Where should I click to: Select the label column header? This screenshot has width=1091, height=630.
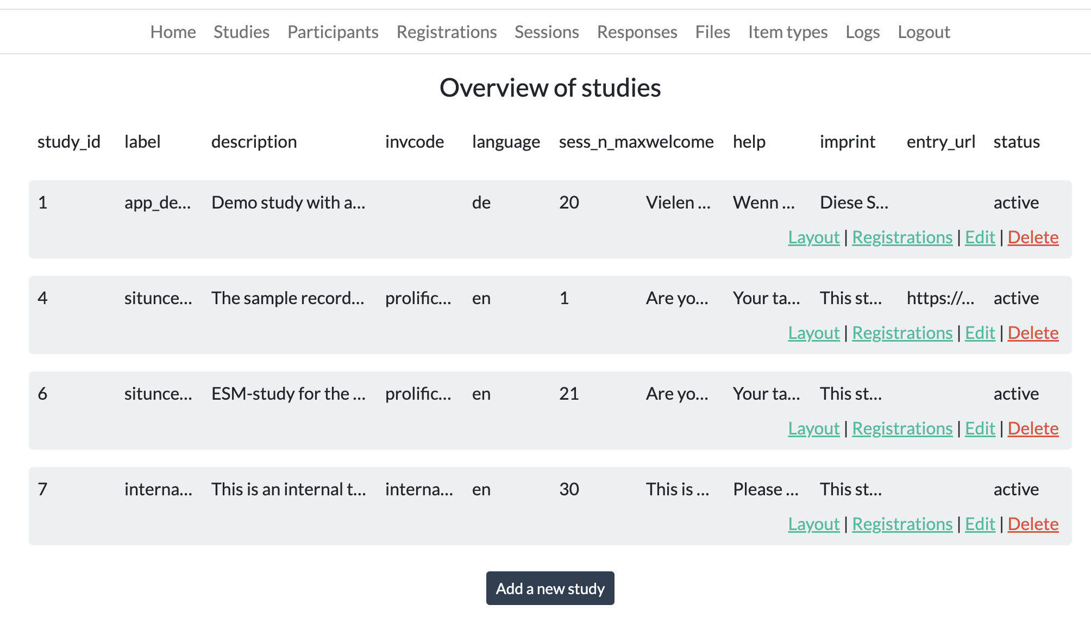point(142,142)
